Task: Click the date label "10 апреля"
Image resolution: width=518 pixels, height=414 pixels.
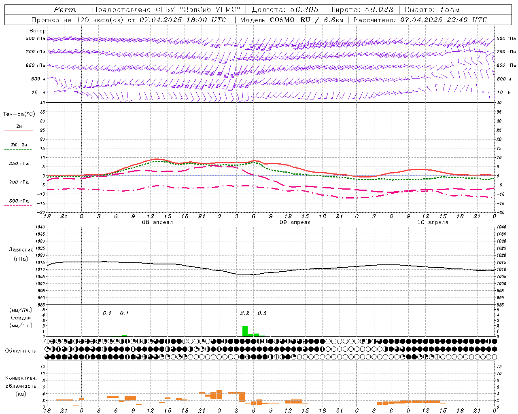Action: pyautogui.click(x=433, y=222)
